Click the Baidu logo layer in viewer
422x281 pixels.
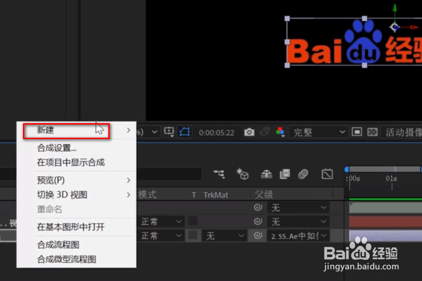[x=354, y=43]
